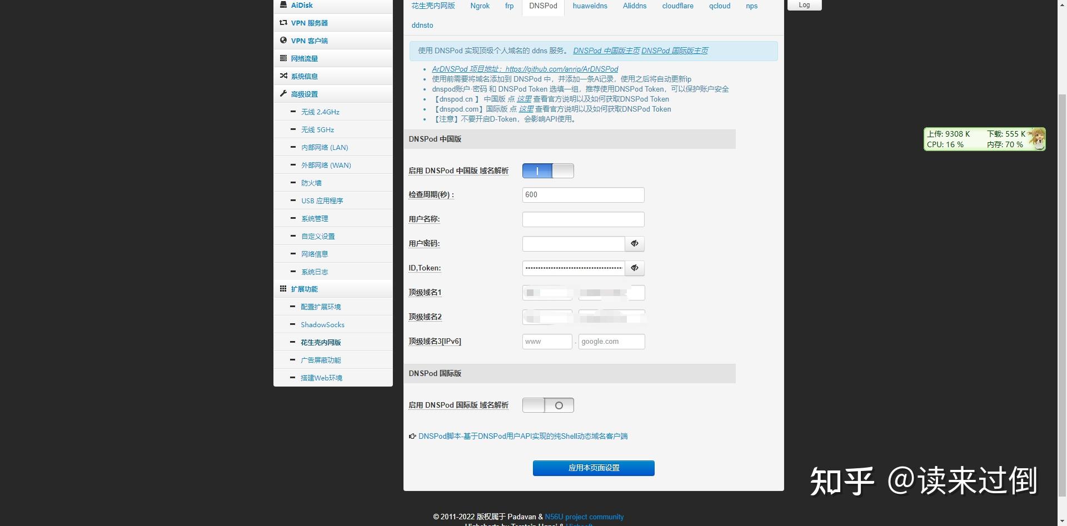1067x526 pixels.
Task: Click the VPN 客户端 globe icon
Action: click(283, 41)
